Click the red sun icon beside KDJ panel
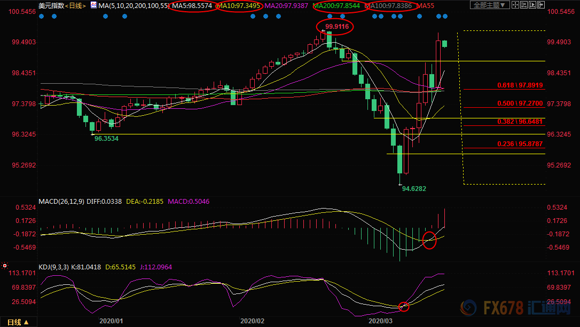 pos(5,265)
